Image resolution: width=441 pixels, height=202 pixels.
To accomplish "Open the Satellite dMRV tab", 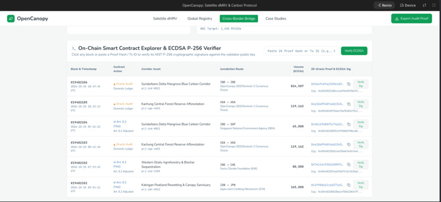I will (x=165, y=19).
